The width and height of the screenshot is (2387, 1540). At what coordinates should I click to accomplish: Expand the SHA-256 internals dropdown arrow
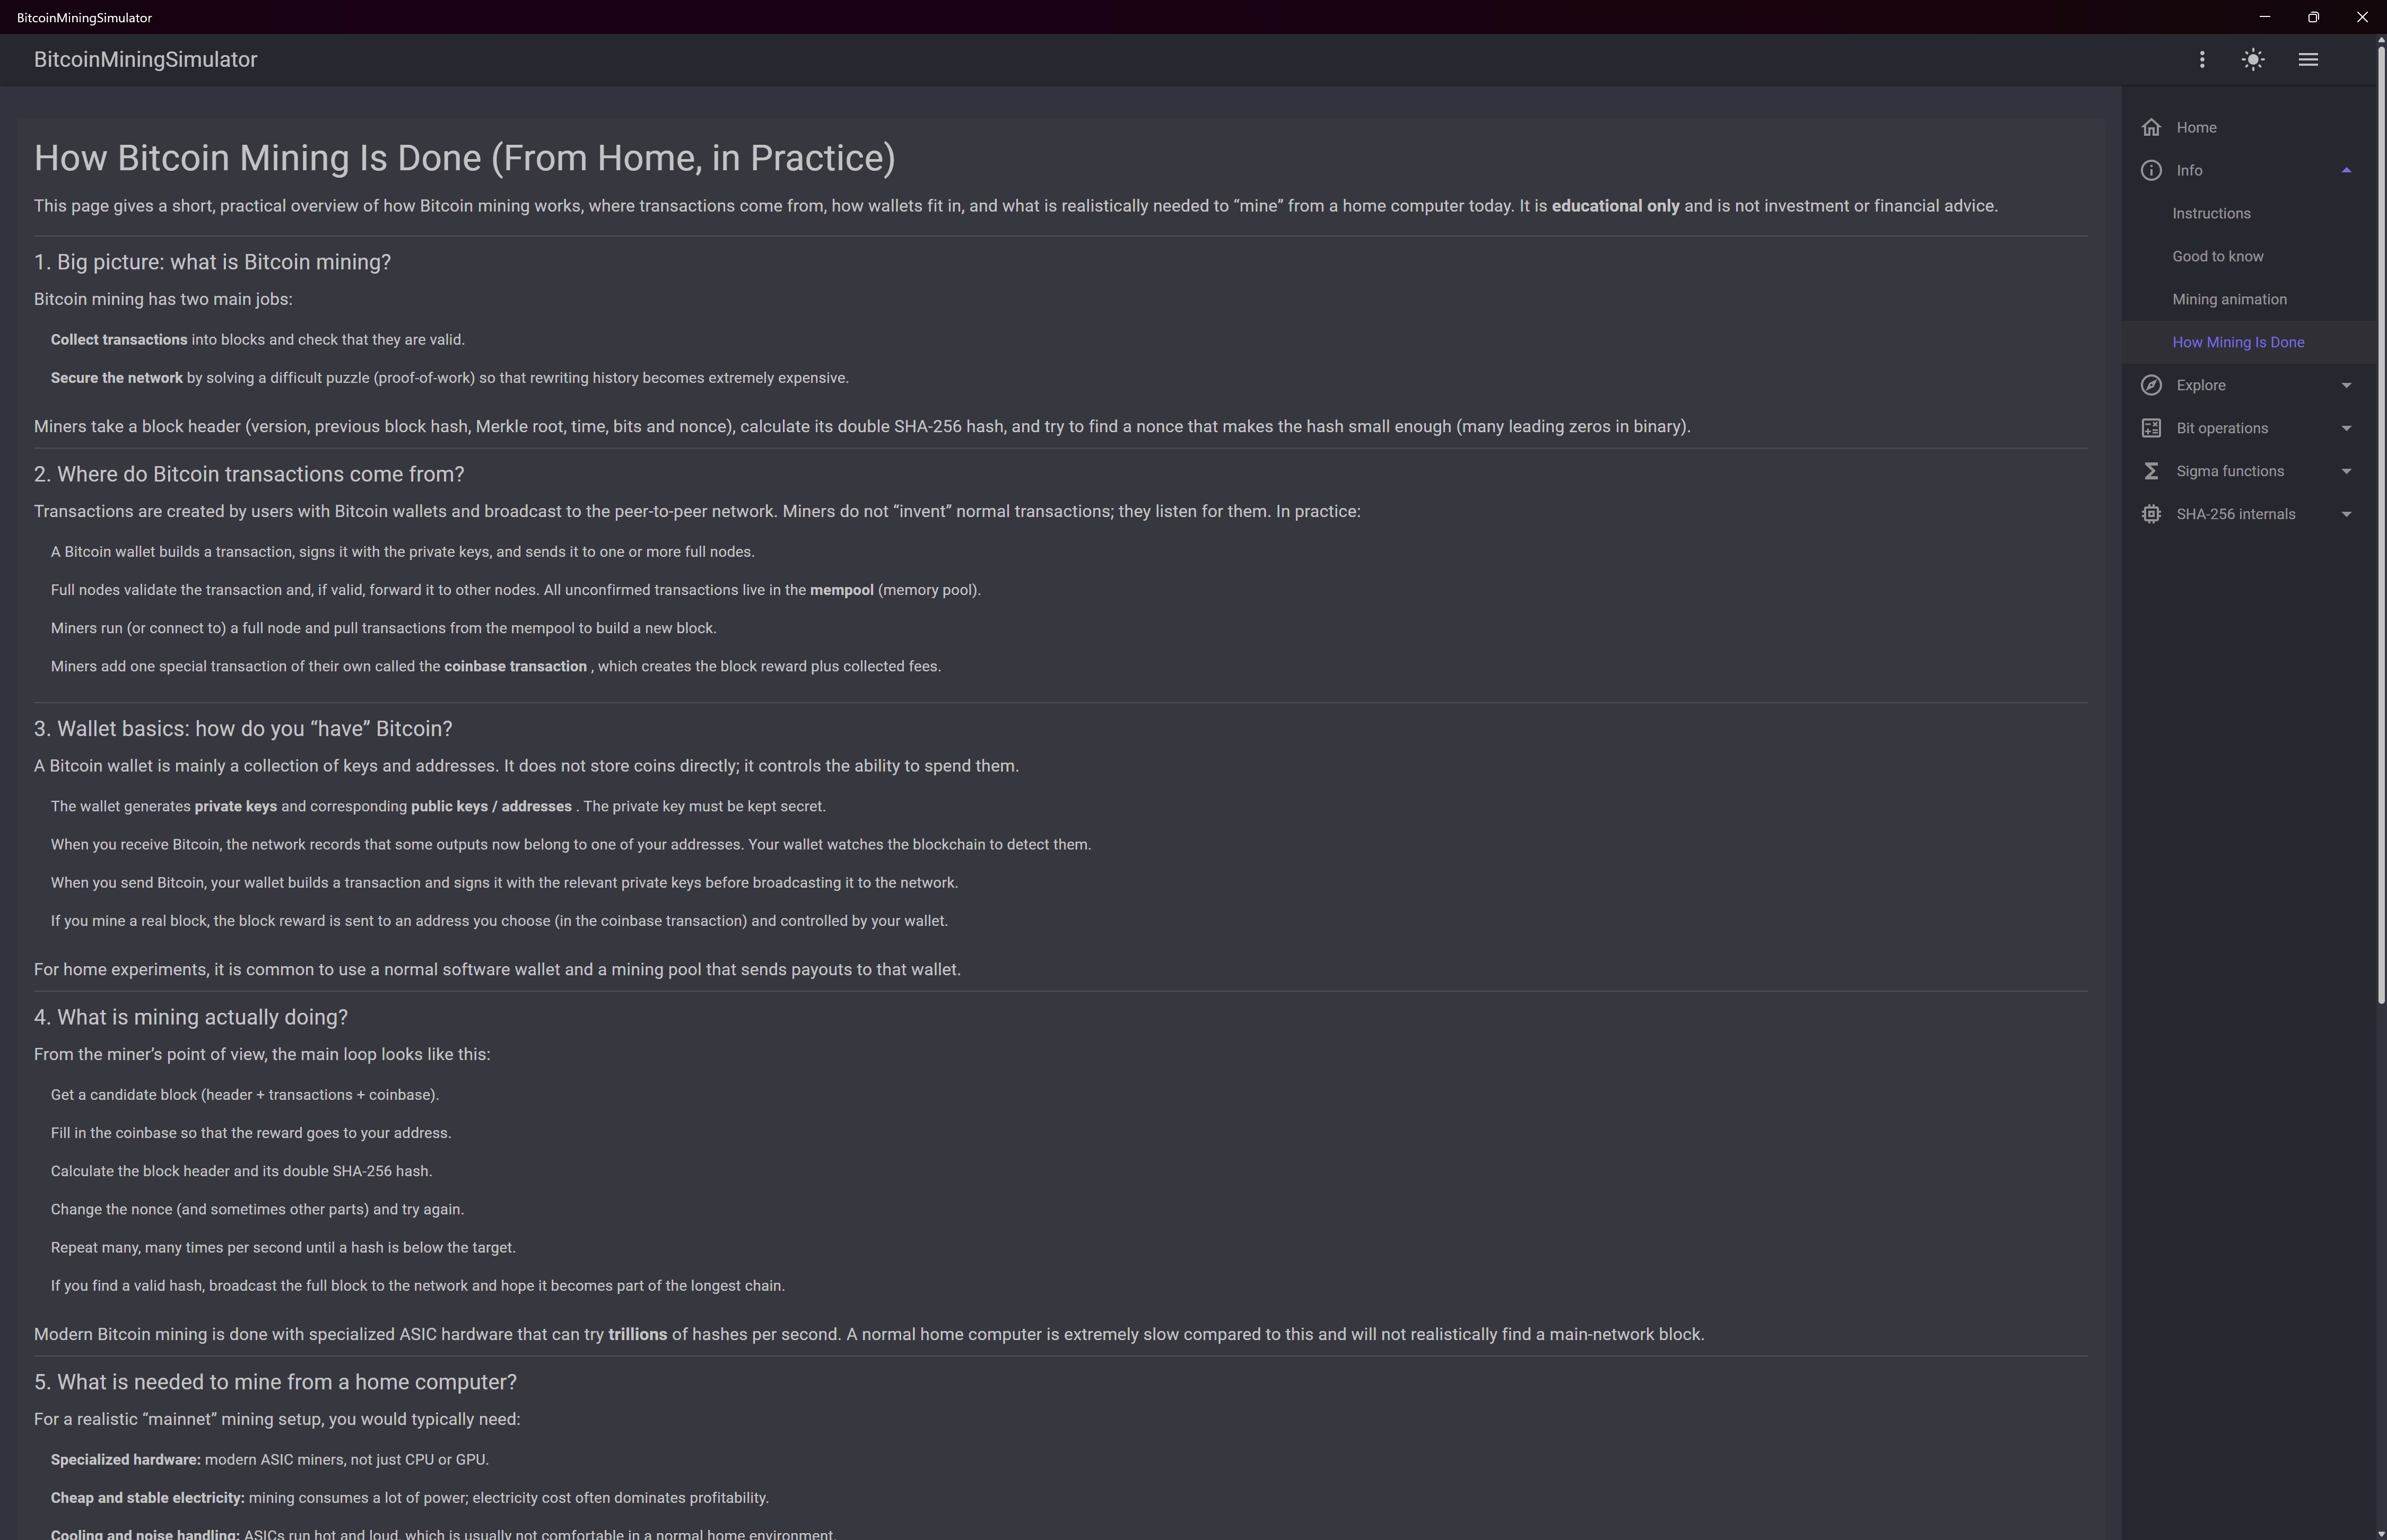pyautogui.click(x=2346, y=514)
